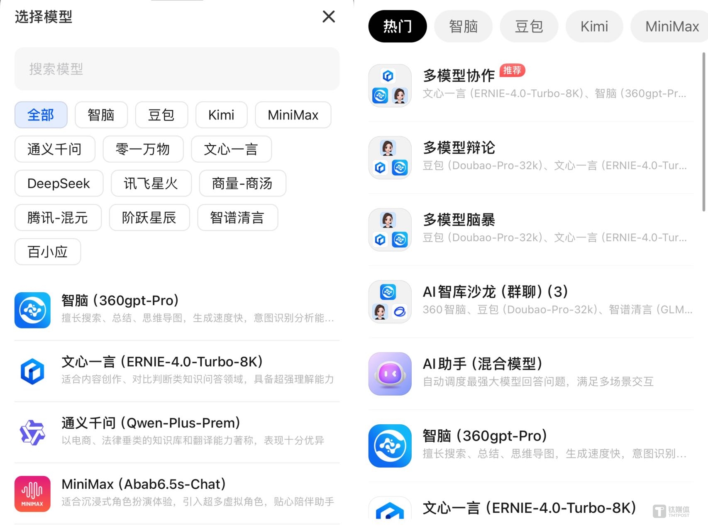The height and width of the screenshot is (531, 708).
Task: Click the 智谱清言 filter button
Action: click(237, 218)
